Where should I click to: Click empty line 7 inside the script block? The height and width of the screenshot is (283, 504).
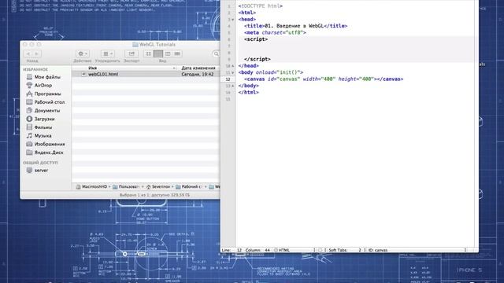coord(355,46)
